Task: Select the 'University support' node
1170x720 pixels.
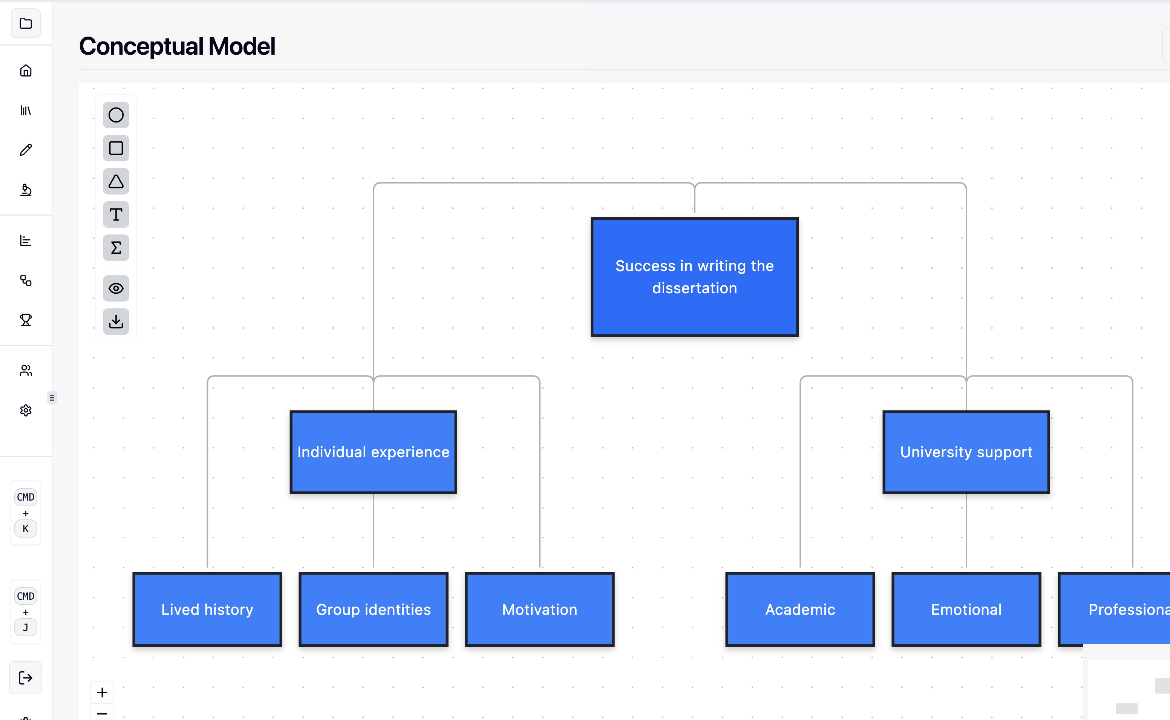Action: (x=966, y=452)
